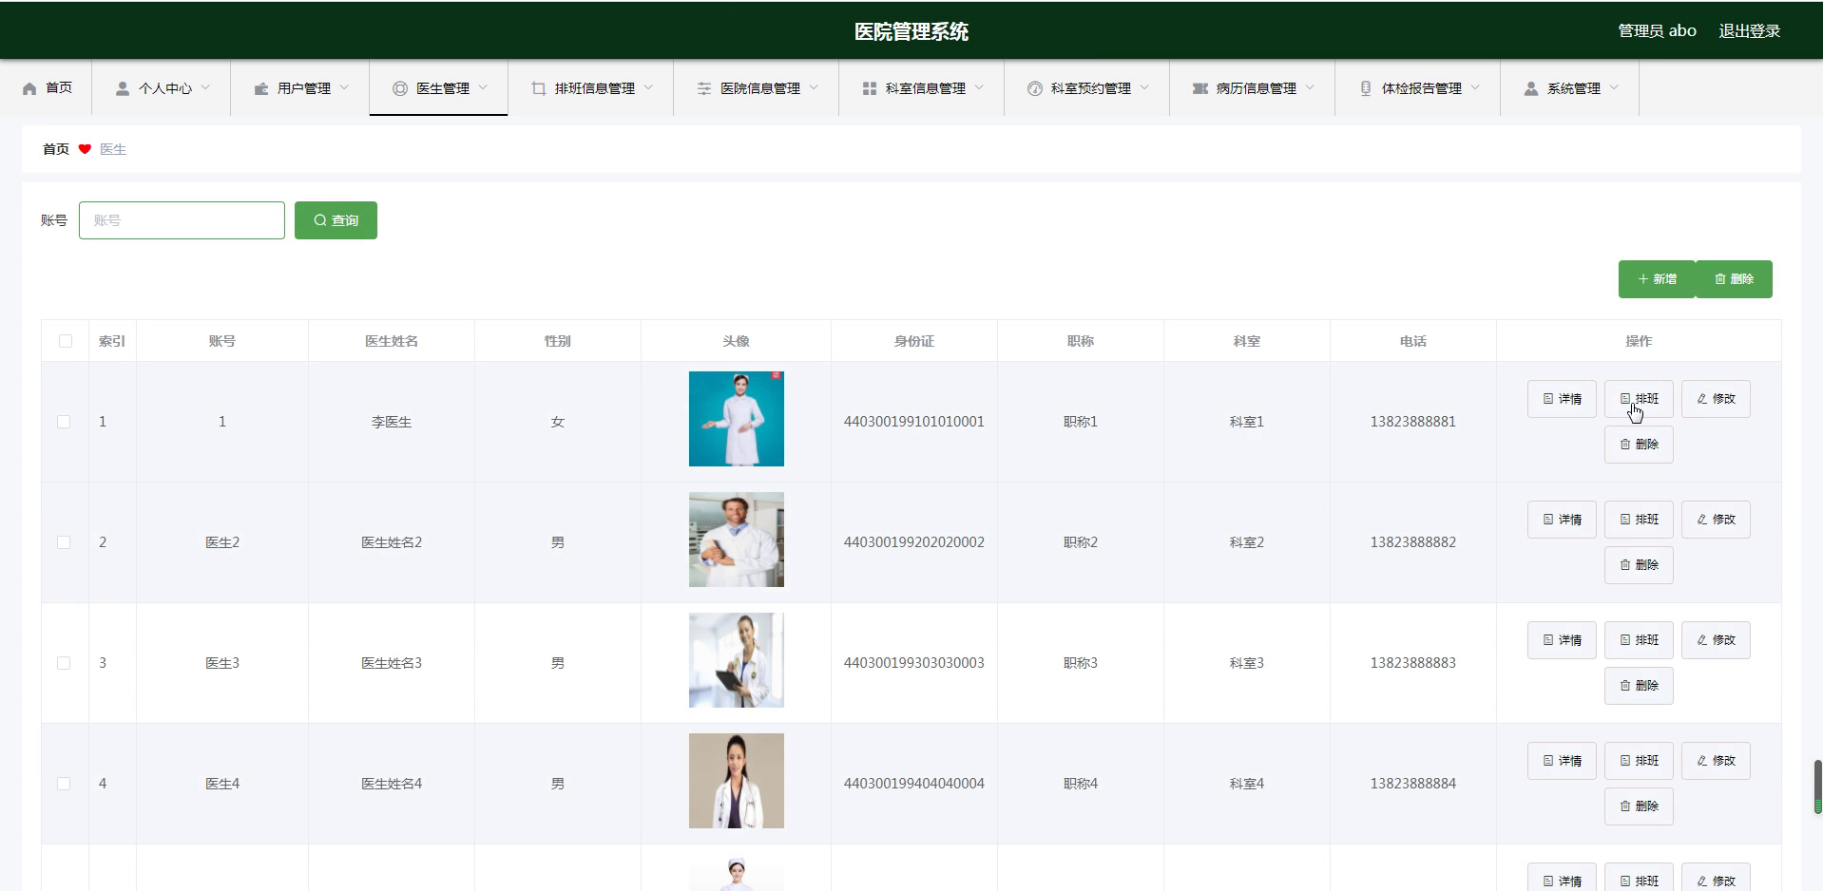The image size is (1823, 891).
Task: Click inside the 账号 search field
Action: [x=182, y=220]
